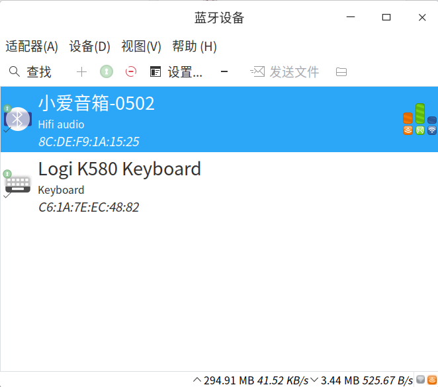Click the green trust key icon
This screenshot has height=387, width=438.
(107, 71)
